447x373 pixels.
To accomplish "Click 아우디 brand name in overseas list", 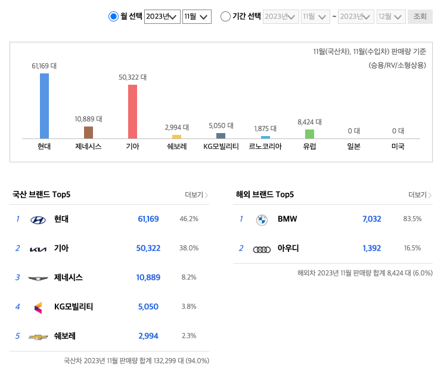I will tap(288, 248).
